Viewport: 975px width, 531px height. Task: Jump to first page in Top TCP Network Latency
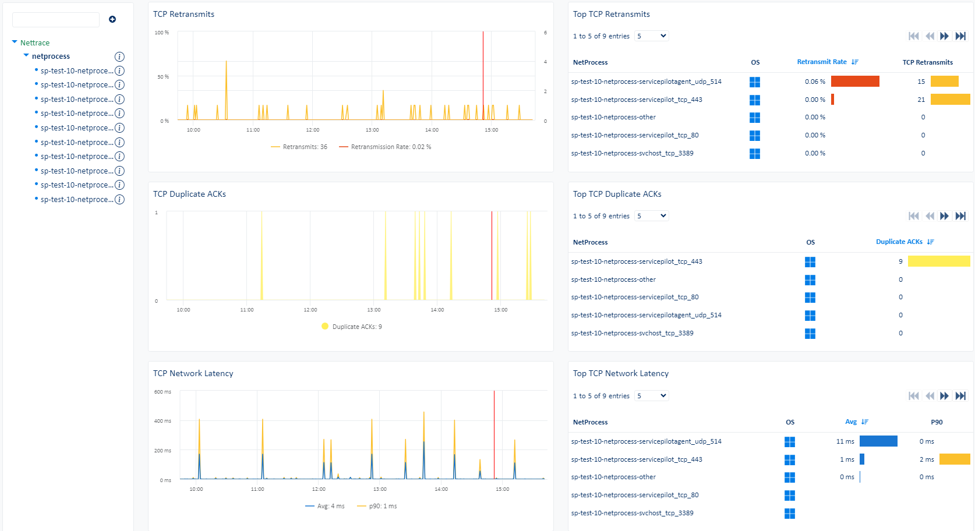point(913,396)
